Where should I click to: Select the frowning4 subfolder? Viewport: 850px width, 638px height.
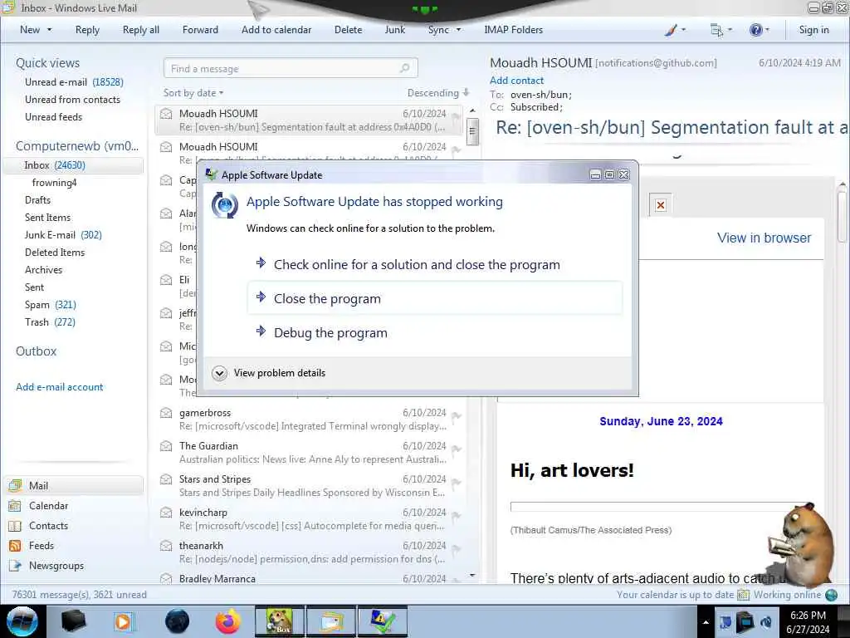[x=54, y=182]
